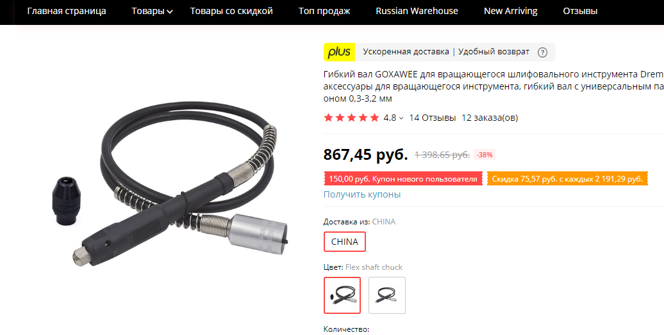Expand the Товары dropdown menu
This screenshot has height=335, width=664.
click(x=152, y=12)
